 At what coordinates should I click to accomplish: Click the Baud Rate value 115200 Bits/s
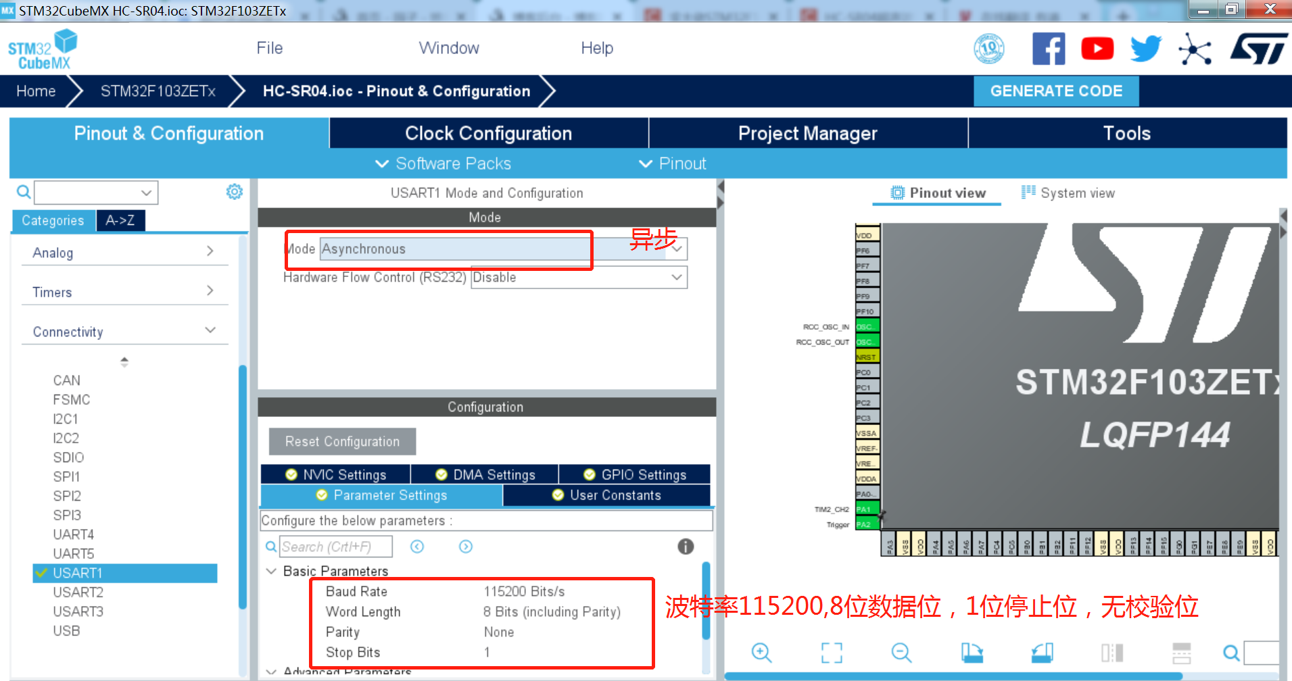[x=524, y=592]
